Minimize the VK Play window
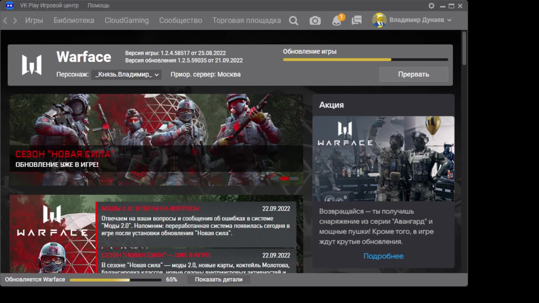Image resolution: width=539 pixels, height=303 pixels. [x=443, y=6]
